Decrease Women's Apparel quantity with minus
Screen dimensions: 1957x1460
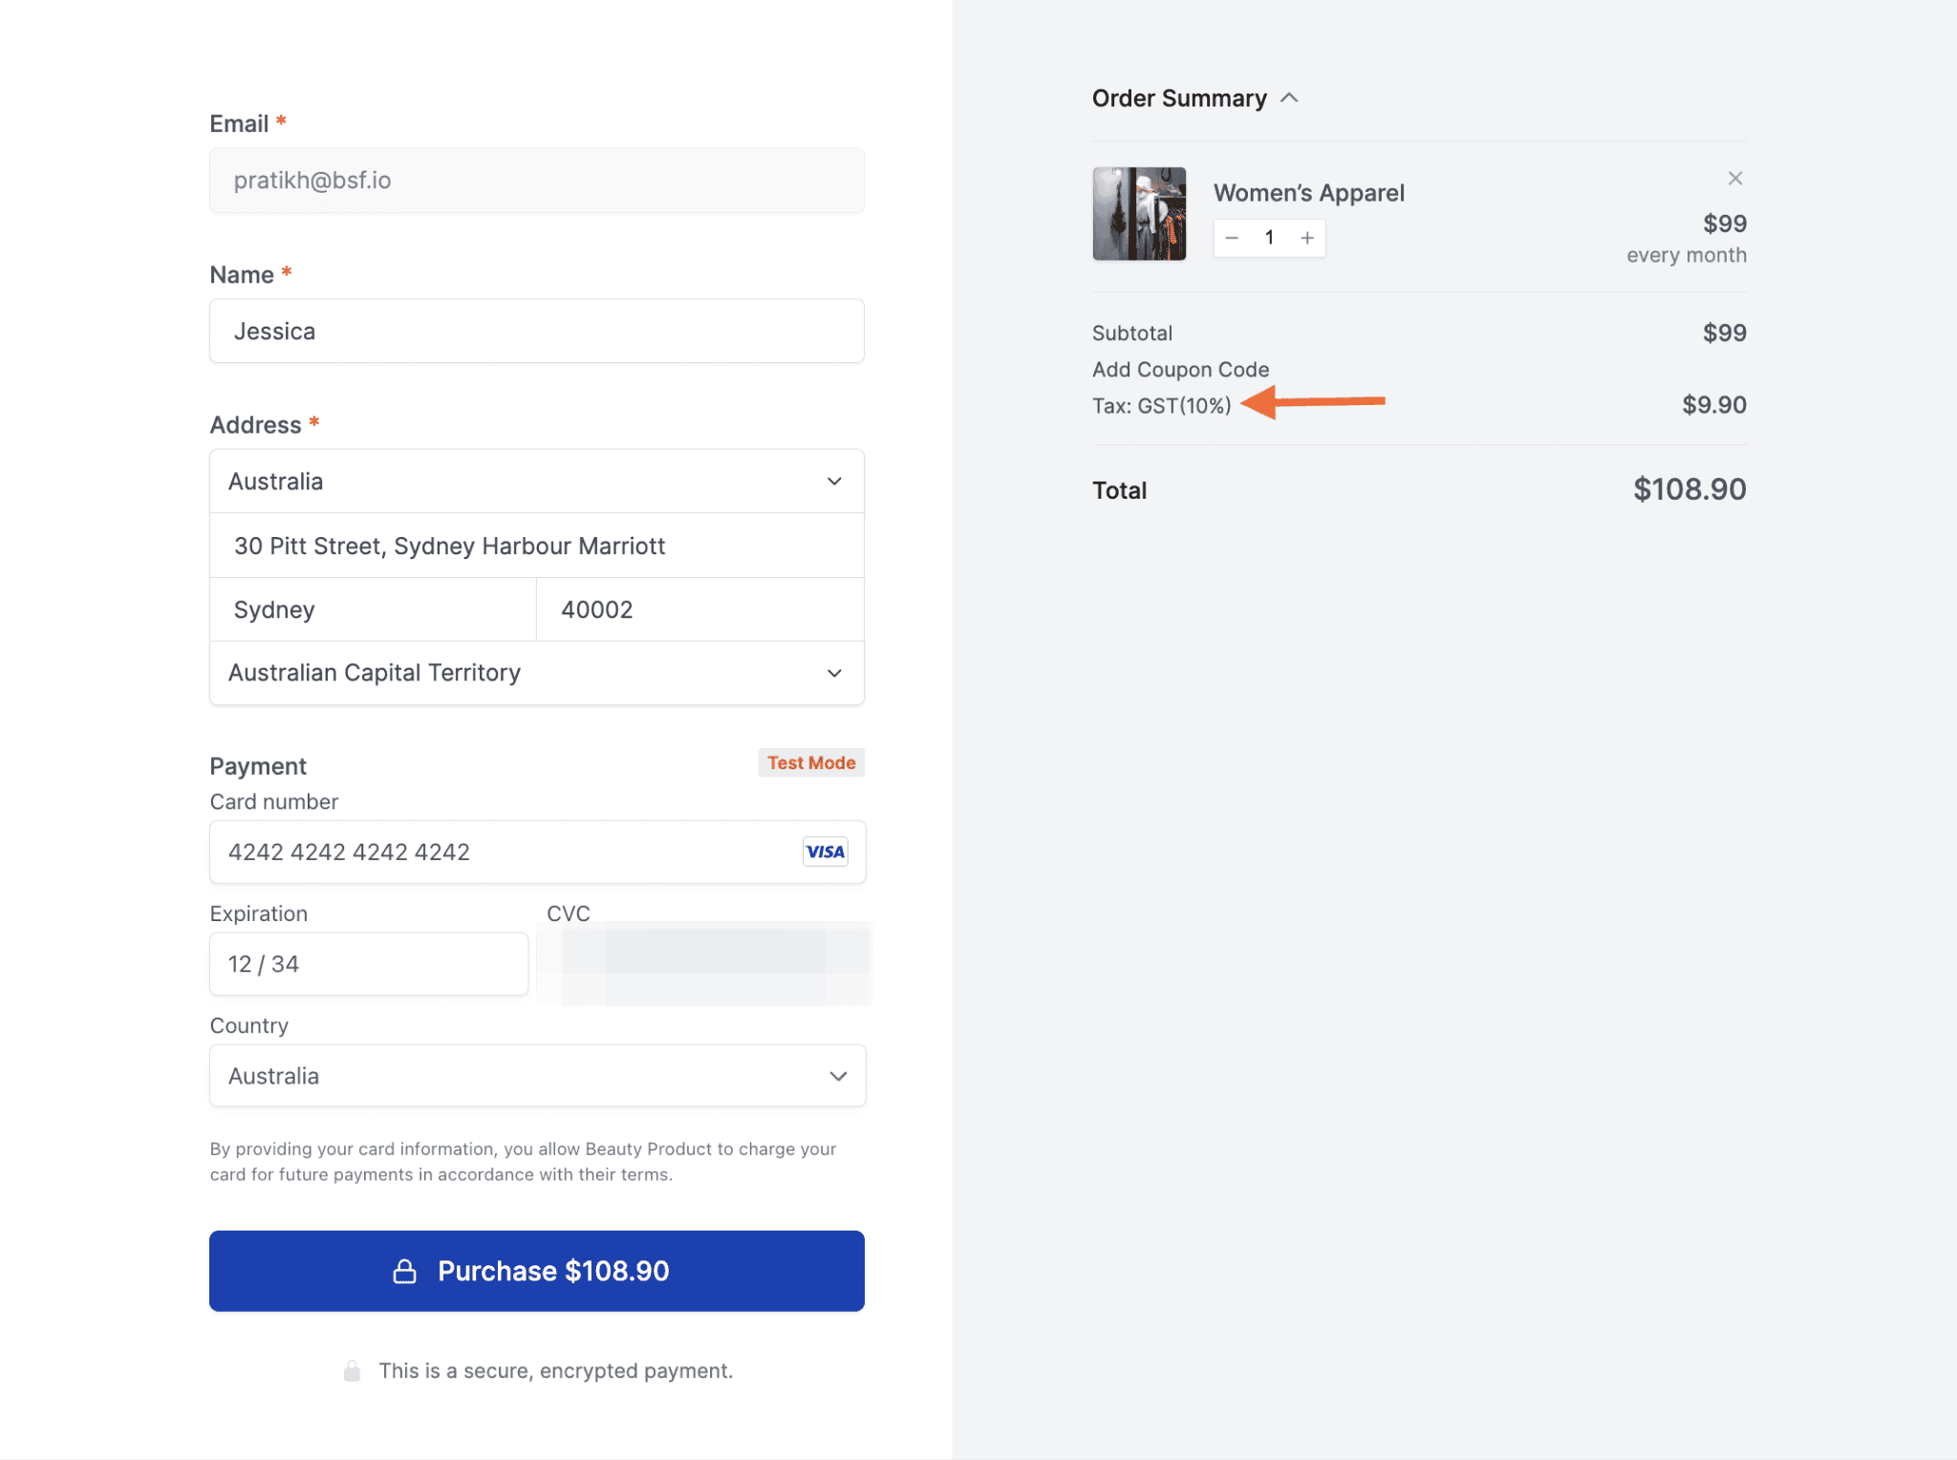pyautogui.click(x=1233, y=238)
